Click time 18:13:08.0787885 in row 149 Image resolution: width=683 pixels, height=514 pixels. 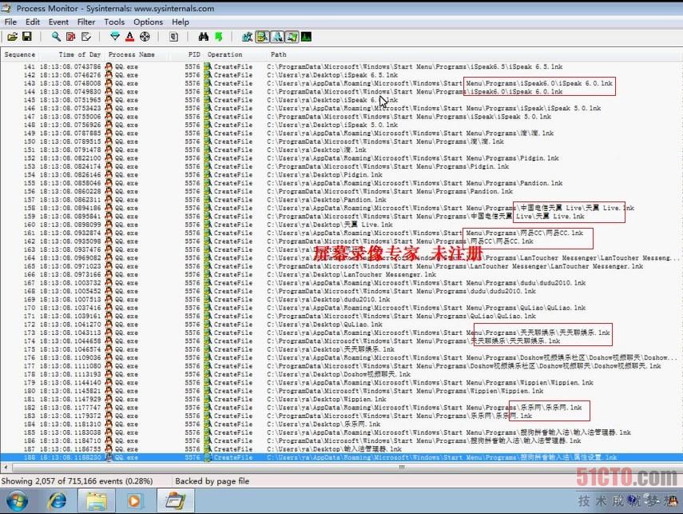point(70,133)
